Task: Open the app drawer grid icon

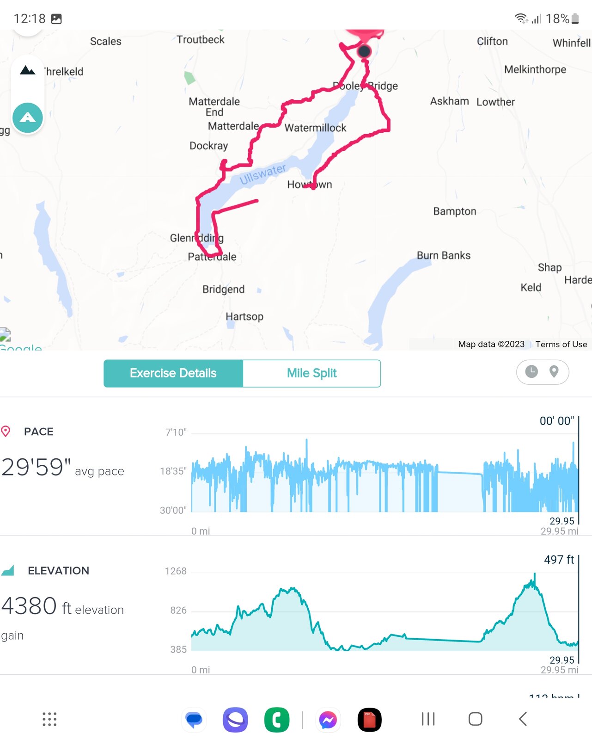Action: click(x=49, y=719)
